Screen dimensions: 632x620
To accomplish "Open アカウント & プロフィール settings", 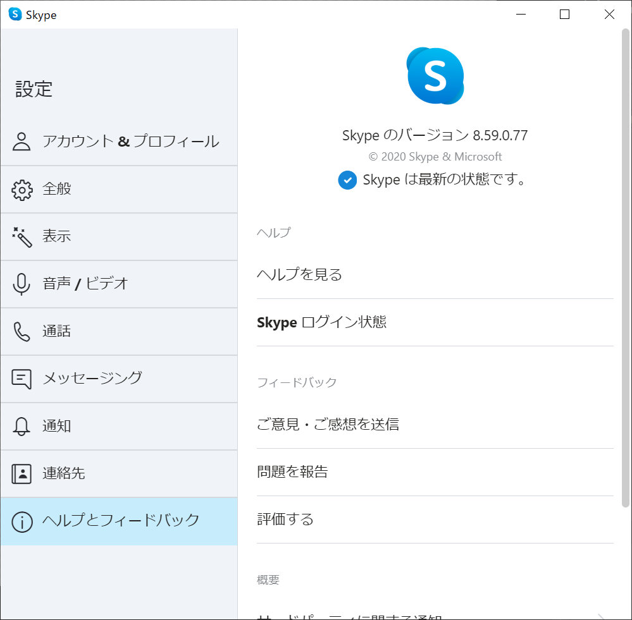I will click(x=119, y=142).
